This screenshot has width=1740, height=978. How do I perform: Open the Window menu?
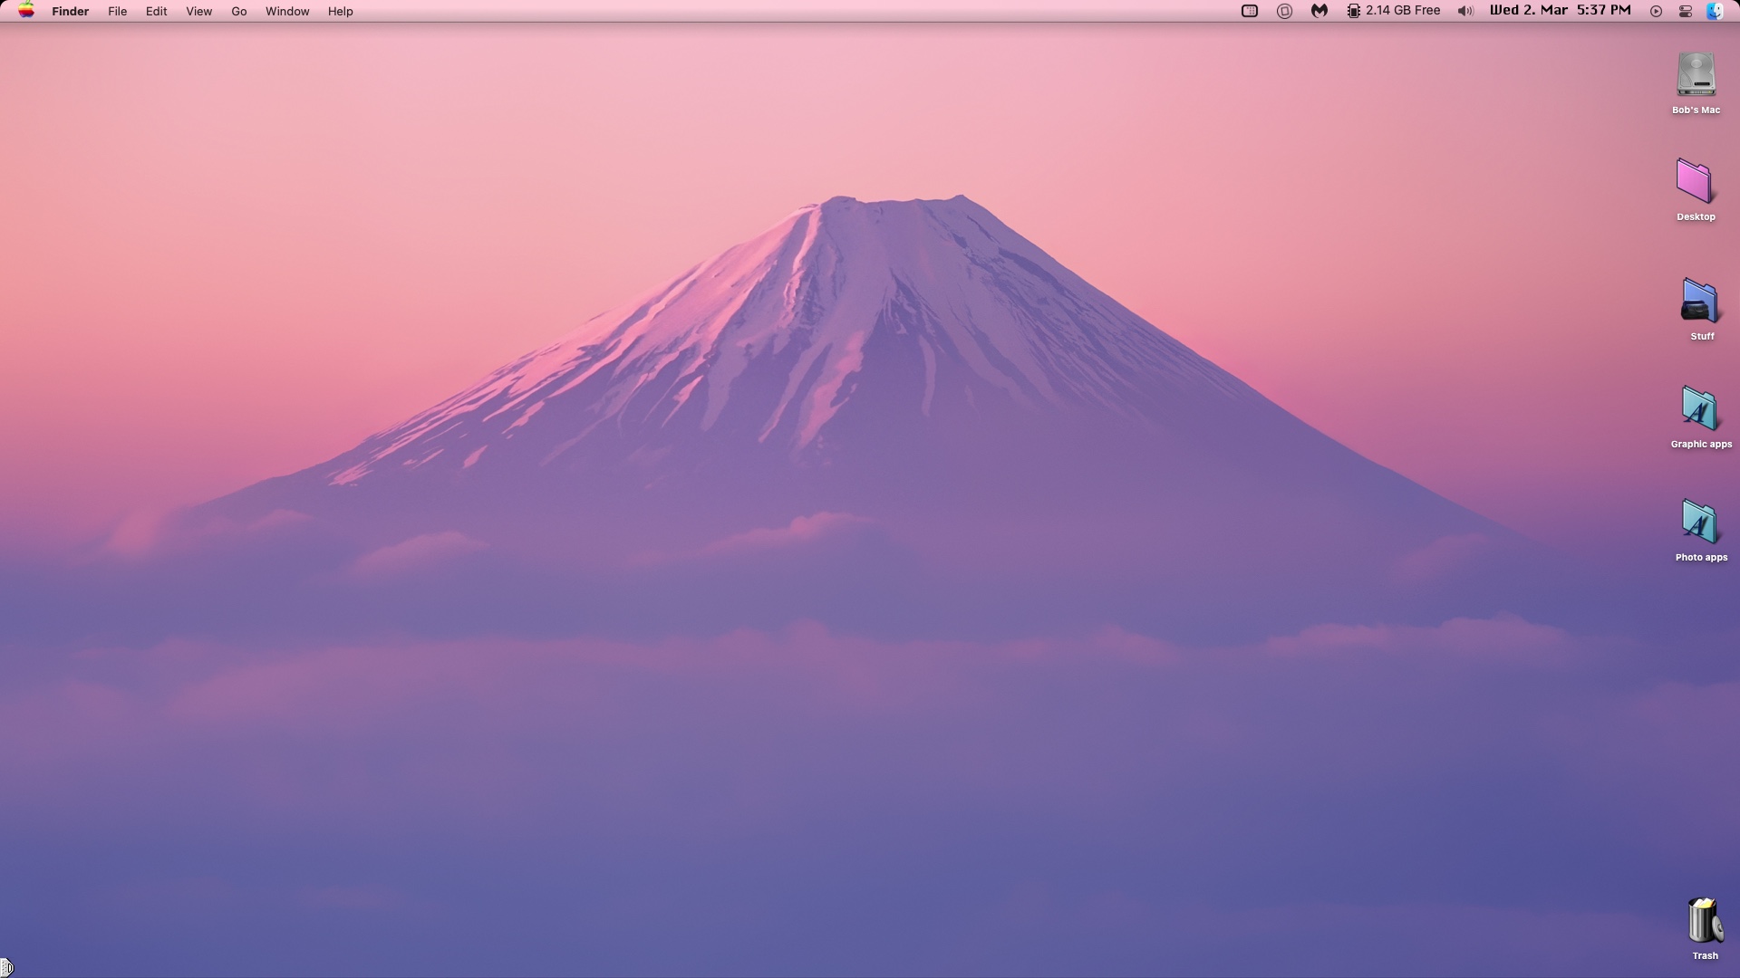point(287,12)
